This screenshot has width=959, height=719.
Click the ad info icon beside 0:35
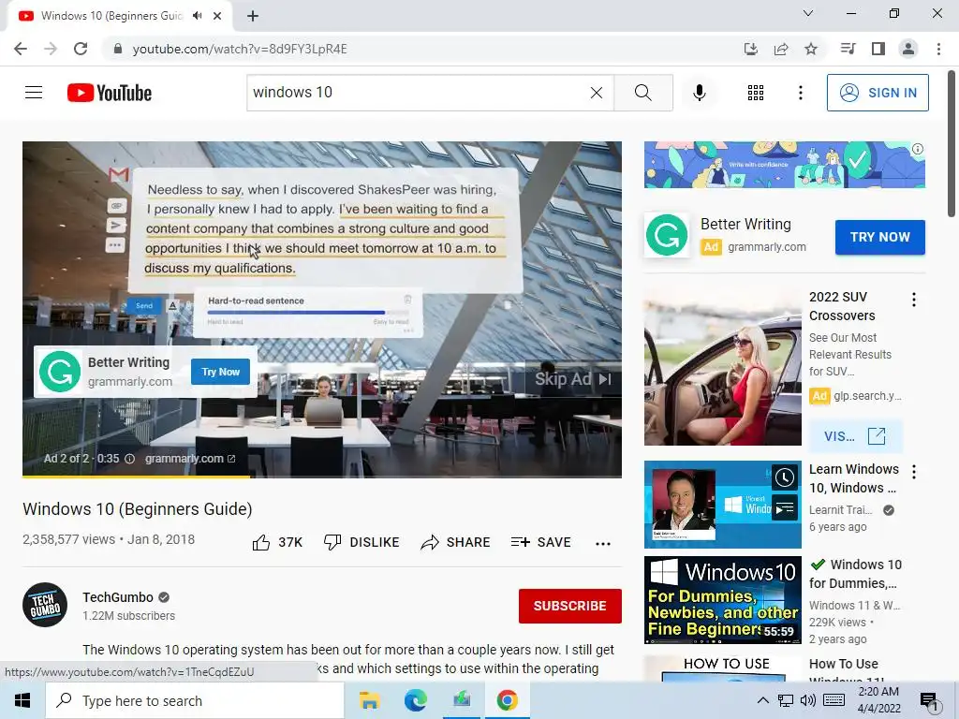point(129,459)
